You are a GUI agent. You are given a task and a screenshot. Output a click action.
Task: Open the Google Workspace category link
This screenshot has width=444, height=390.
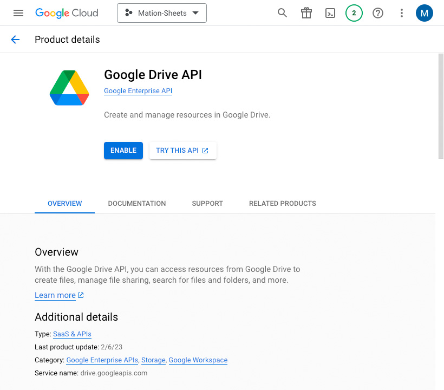point(198,360)
